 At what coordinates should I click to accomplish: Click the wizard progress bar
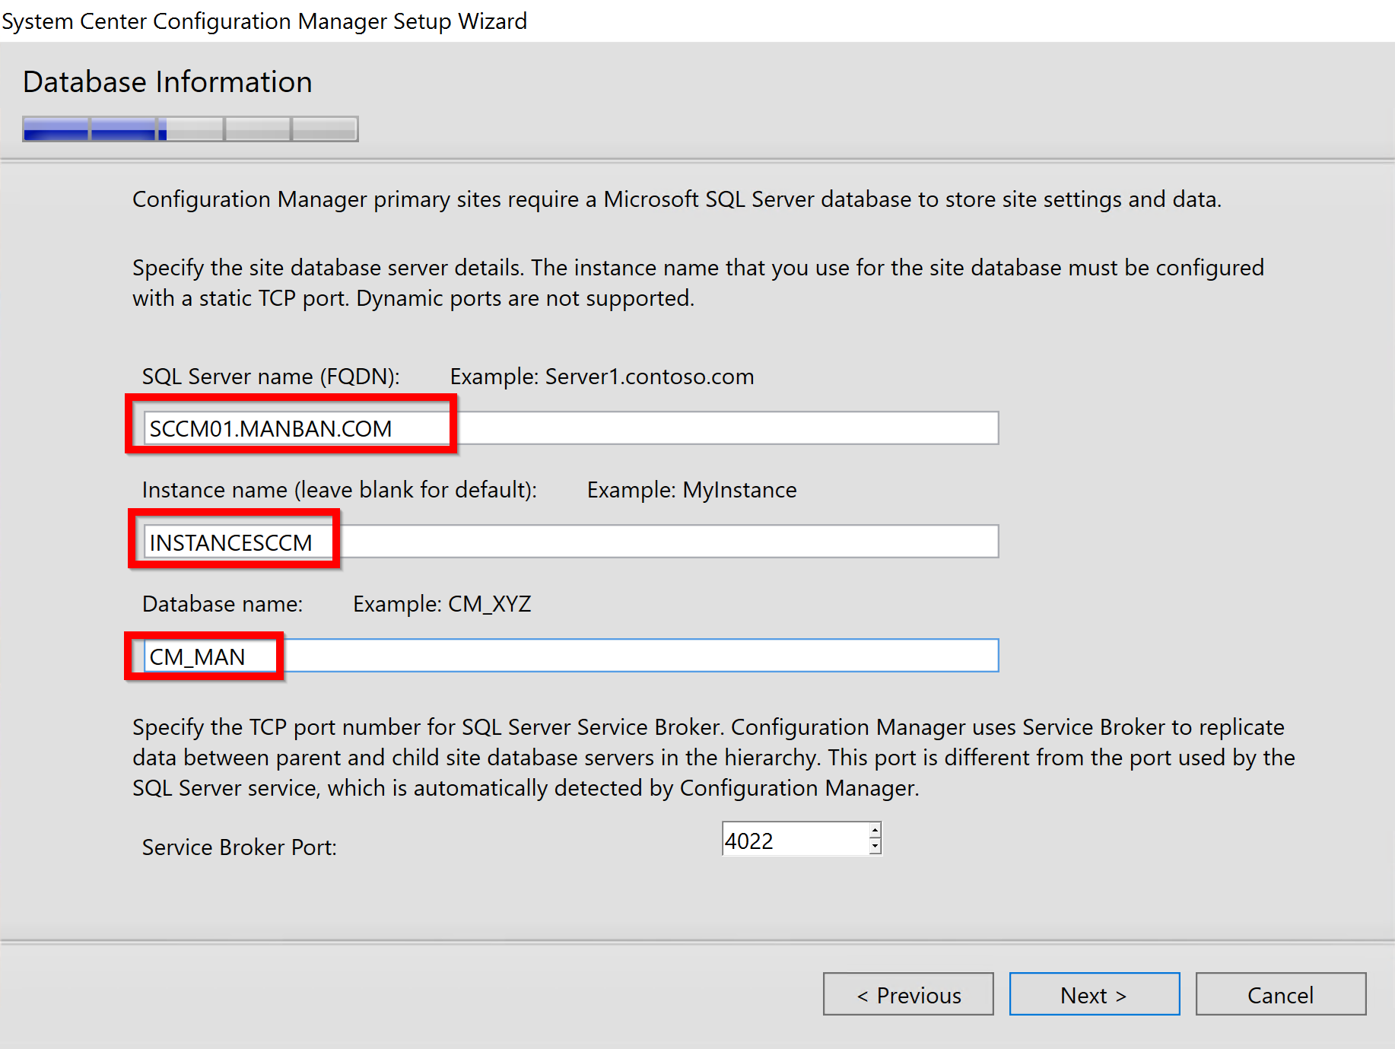(189, 129)
